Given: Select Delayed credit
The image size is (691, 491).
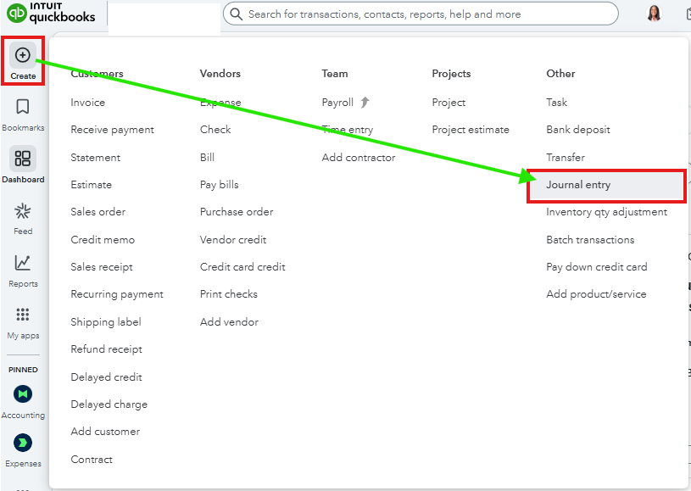Looking at the screenshot, I should click(x=106, y=377).
